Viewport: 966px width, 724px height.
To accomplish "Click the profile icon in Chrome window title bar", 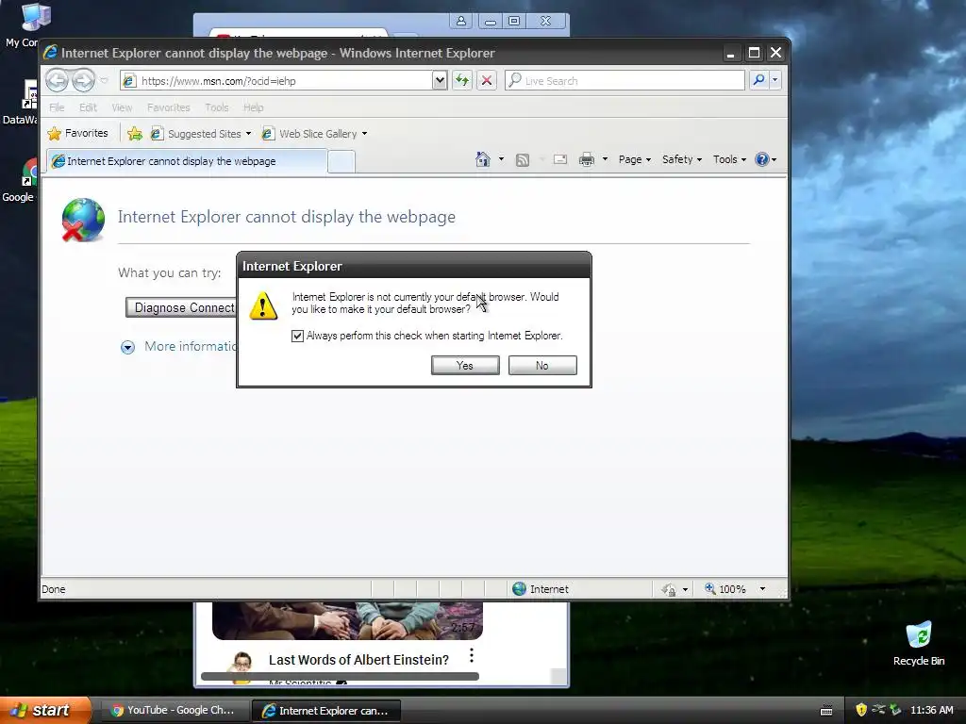I will tap(460, 21).
